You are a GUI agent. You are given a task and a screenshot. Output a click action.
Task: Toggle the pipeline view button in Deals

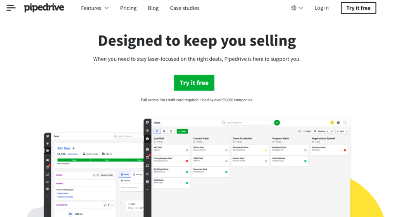pyautogui.click(x=157, y=131)
